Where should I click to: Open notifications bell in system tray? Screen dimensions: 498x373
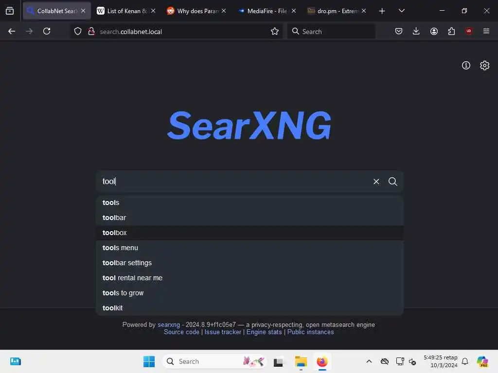click(x=465, y=361)
